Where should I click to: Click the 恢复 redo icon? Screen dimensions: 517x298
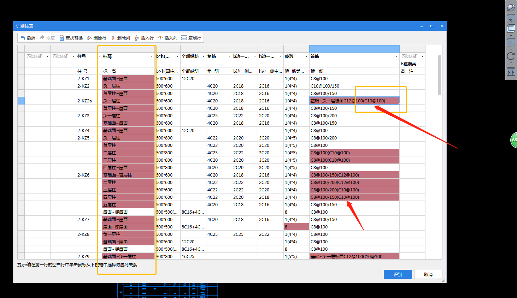(42, 38)
